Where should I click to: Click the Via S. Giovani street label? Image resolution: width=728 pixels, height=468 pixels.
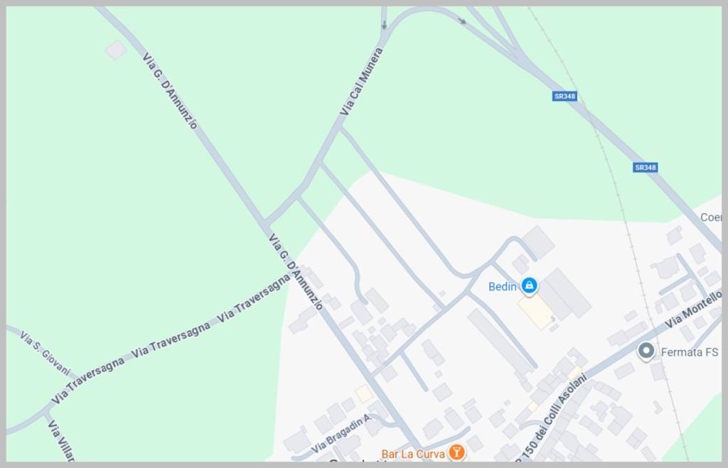click(x=45, y=353)
